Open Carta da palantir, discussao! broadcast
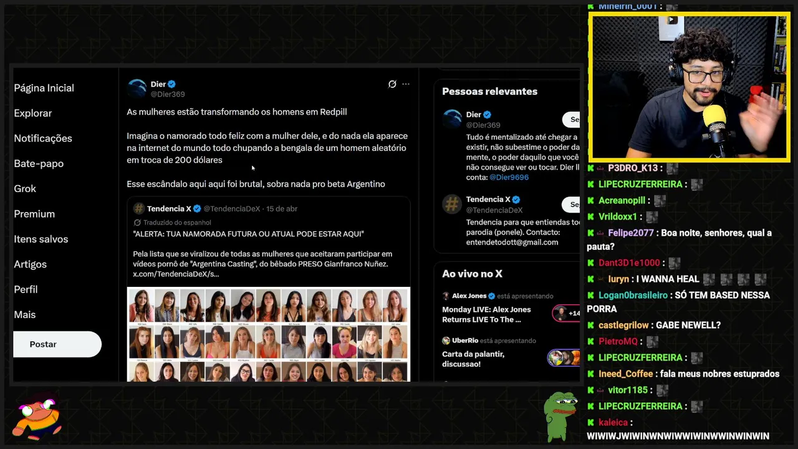This screenshot has width=798, height=449. tap(473, 359)
